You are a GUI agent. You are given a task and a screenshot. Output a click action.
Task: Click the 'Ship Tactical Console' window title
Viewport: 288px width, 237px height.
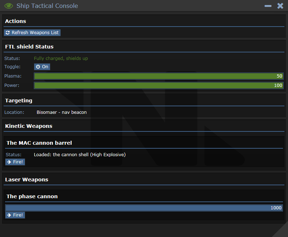tap(47, 6)
